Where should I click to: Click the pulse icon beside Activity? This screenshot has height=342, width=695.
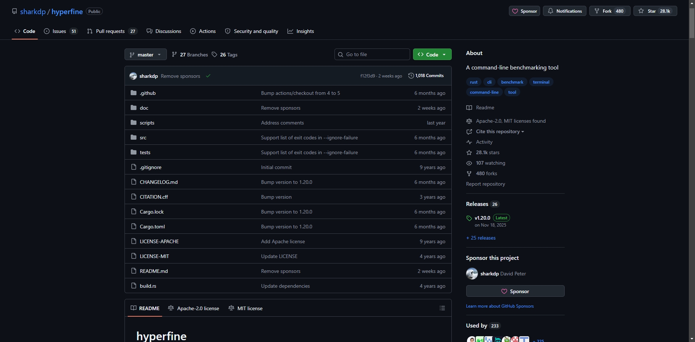pyautogui.click(x=469, y=142)
